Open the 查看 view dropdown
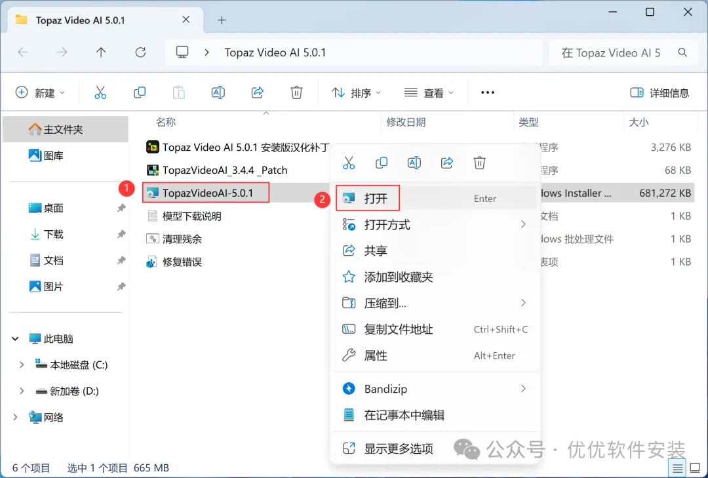The image size is (708, 478). coord(429,92)
